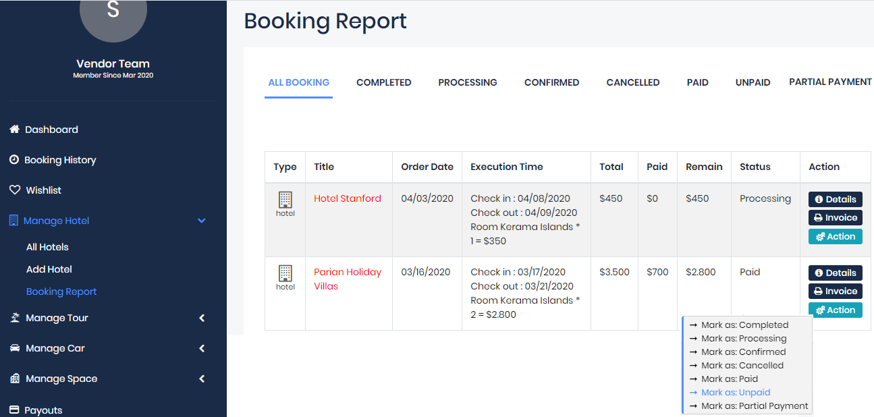Switch to the Completed tab
This screenshot has height=417, width=874.
(x=383, y=82)
